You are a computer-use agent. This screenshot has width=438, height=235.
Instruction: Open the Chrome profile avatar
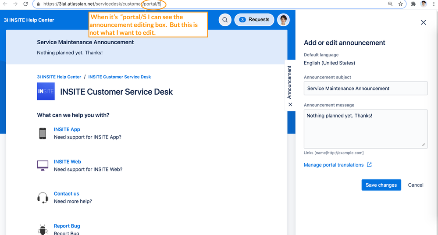click(424, 4)
